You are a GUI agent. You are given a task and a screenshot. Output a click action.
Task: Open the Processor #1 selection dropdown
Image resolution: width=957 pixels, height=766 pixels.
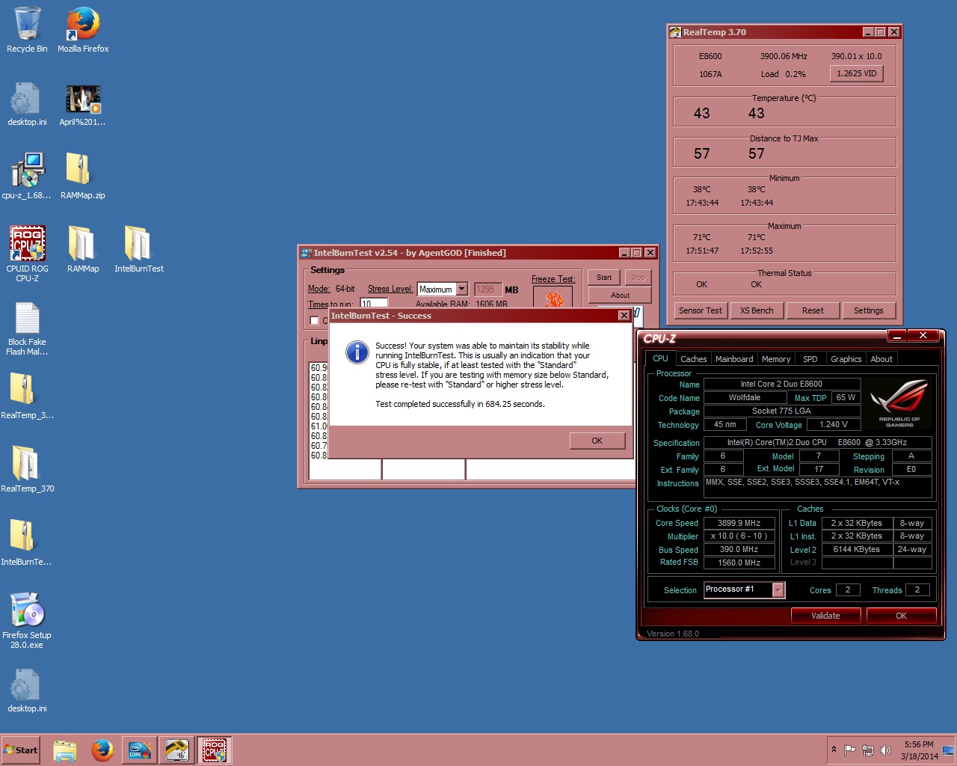778,590
